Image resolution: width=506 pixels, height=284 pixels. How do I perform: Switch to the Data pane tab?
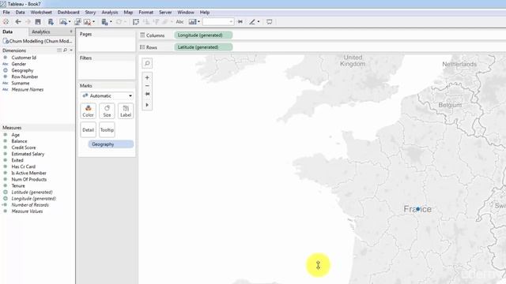[7, 32]
